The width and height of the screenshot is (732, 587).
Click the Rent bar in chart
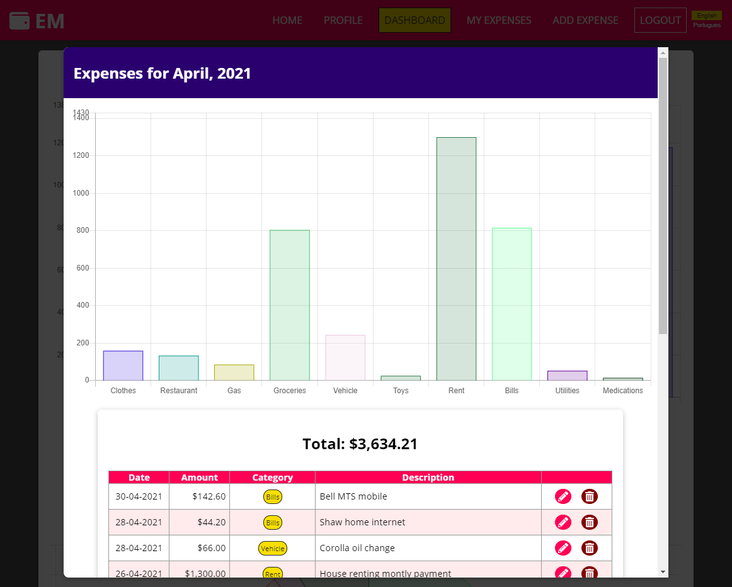tap(456, 259)
